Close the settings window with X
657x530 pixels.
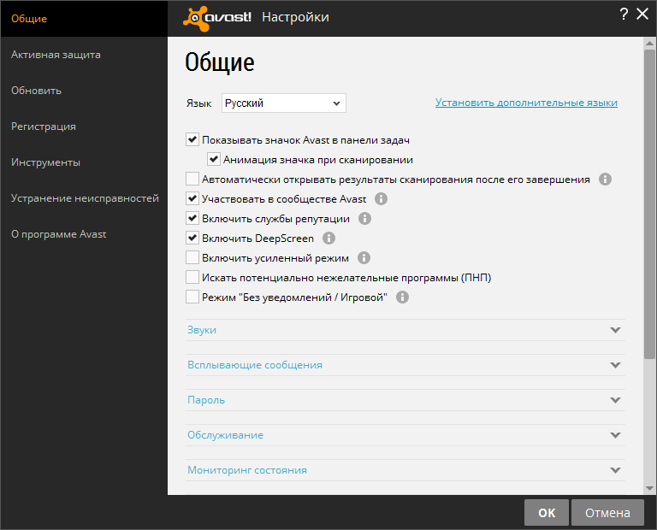642,15
